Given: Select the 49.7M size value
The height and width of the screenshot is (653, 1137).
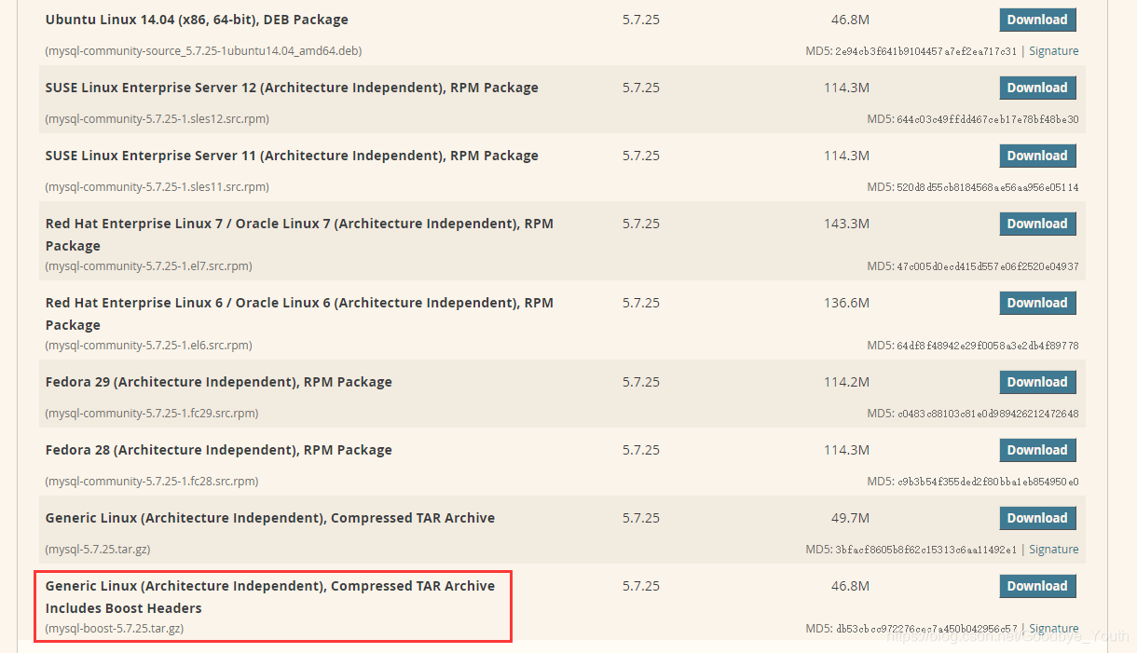Looking at the screenshot, I should (850, 518).
